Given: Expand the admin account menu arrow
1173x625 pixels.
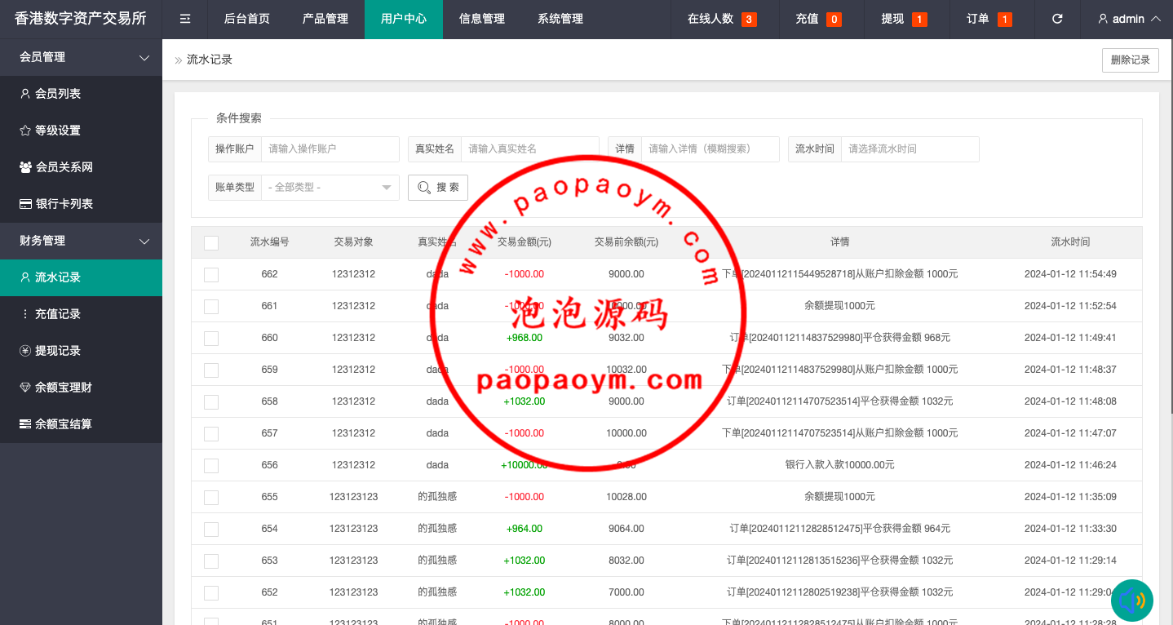Looking at the screenshot, I should coord(1155,19).
